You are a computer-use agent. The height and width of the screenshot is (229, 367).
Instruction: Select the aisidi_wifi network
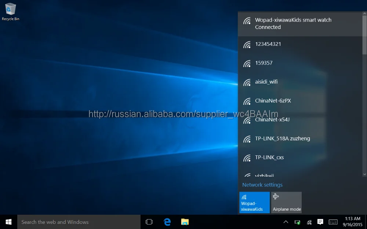[x=300, y=82]
